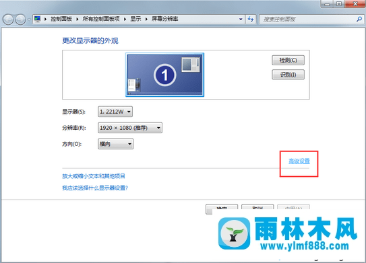The width and height of the screenshot is (366, 263).
Task: Click the refresh icon next to address bar
Action: coord(251,20)
